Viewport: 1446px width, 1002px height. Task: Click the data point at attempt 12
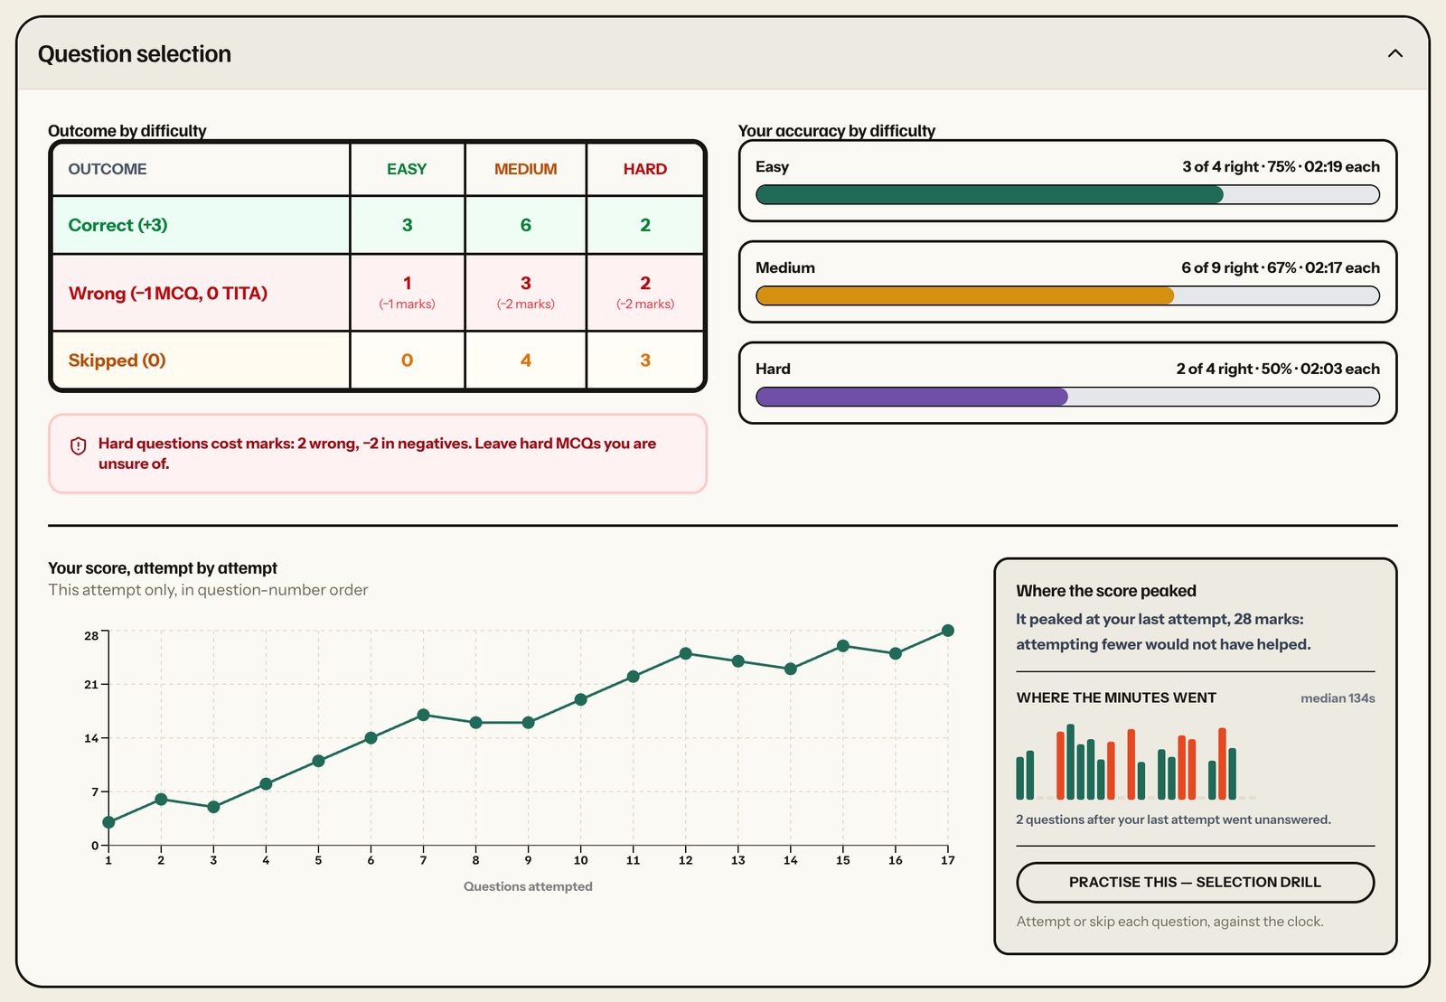point(685,653)
